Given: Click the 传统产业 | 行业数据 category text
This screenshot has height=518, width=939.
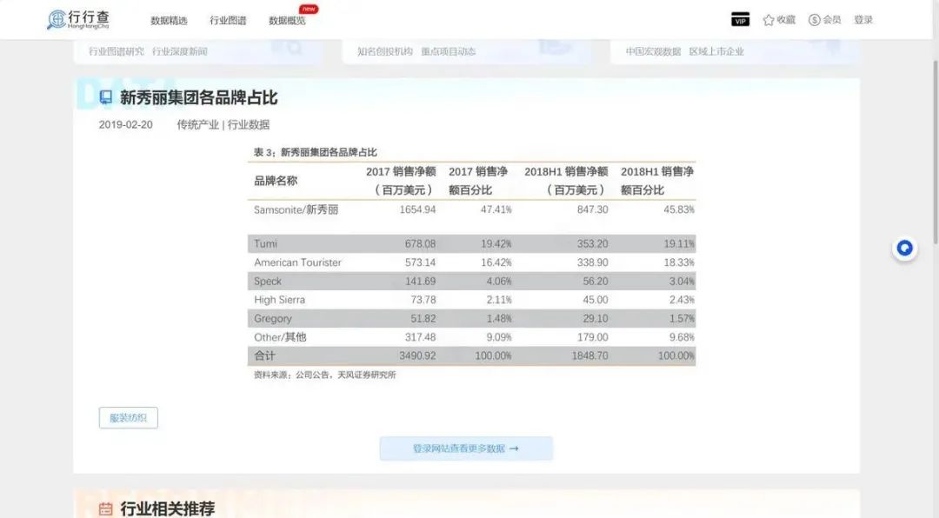Looking at the screenshot, I should 223,124.
